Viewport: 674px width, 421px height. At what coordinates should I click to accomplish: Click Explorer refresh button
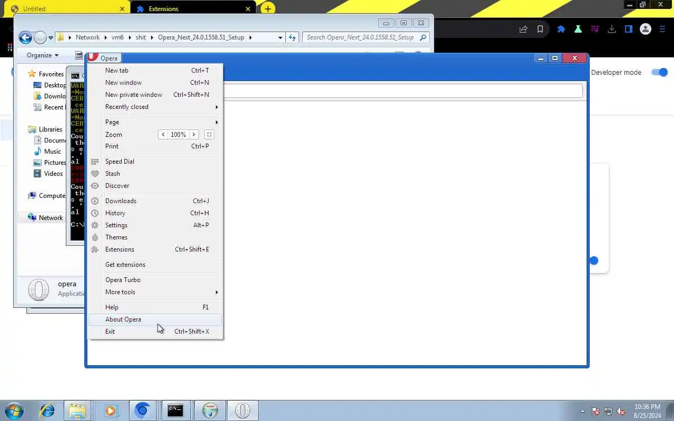293,37
